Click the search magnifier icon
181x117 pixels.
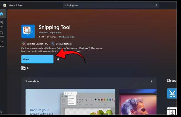(156, 5)
